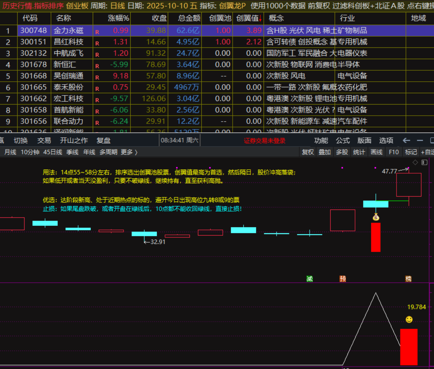Toggle 叠加 overlay button
The height and width of the screenshot is (369, 434).
coord(325,152)
